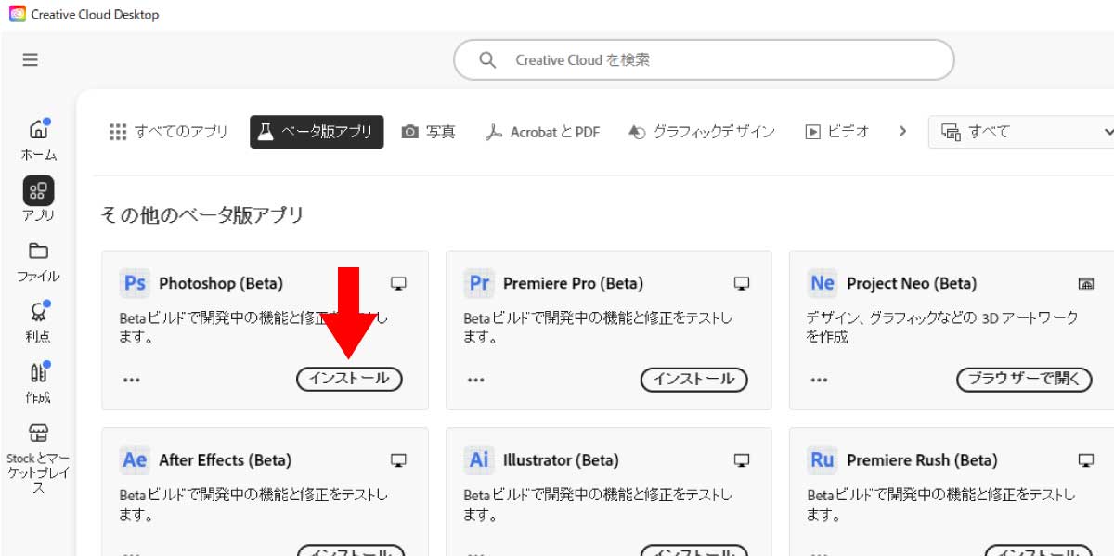This screenshot has width=1114, height=556.
Task: Open more options on Project Neo (Beta) card
Action: tap(819, 380)
